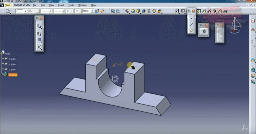This screenshot has width=256, height=134.
Task: Click the Mirror tool in transformation toolbar
Action: coord(39,33)
